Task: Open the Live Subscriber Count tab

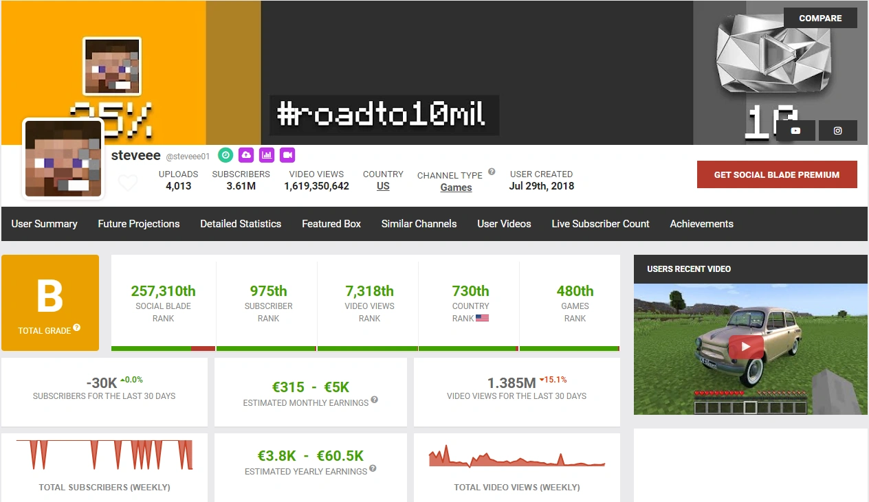Action: click(x=600, y=224)
